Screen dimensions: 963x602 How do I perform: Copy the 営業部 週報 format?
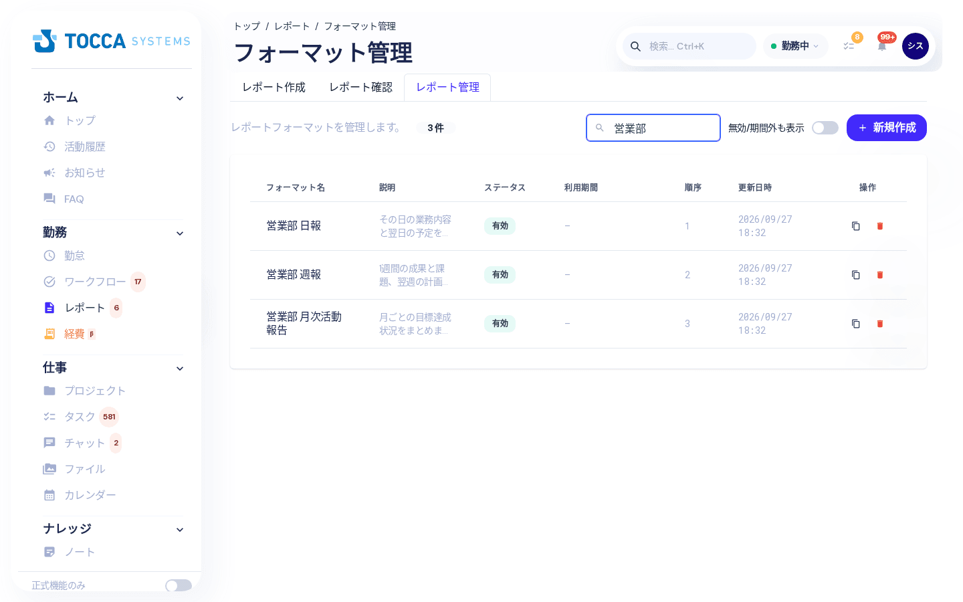[x=855, y=275]
